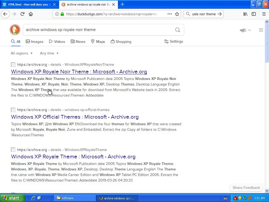Open Windows XP Royale Noir Theme result
The image size is (269, 202).
pos(79,72)
